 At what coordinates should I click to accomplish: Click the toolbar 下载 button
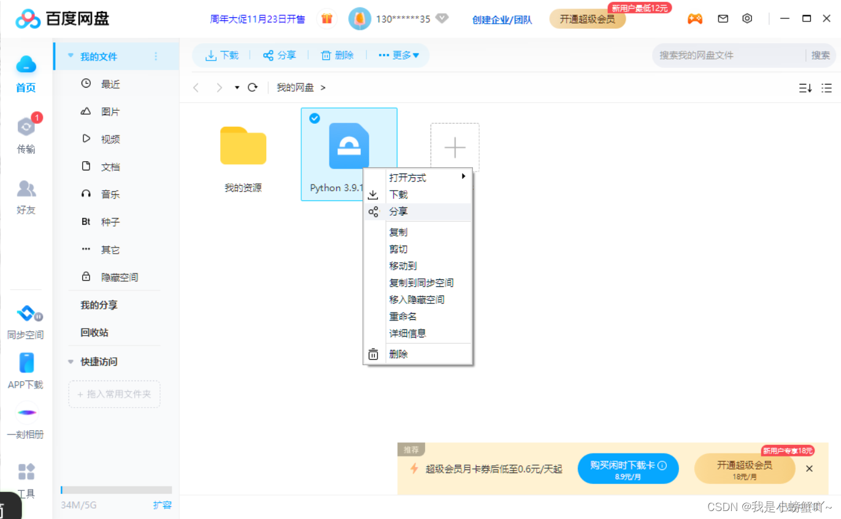pos(222,55)
